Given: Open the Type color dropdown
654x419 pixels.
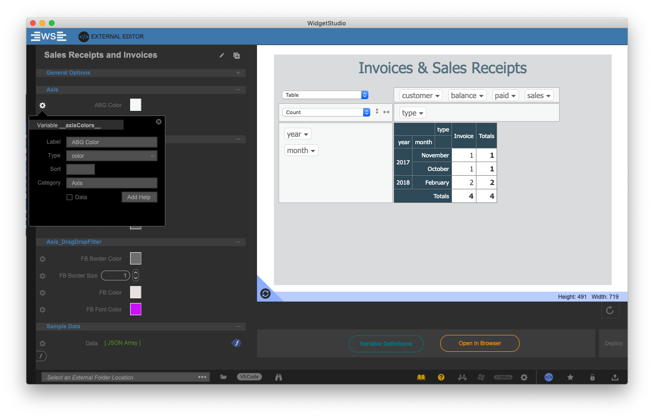Looking at the screenshot, I should pos(112,156).
